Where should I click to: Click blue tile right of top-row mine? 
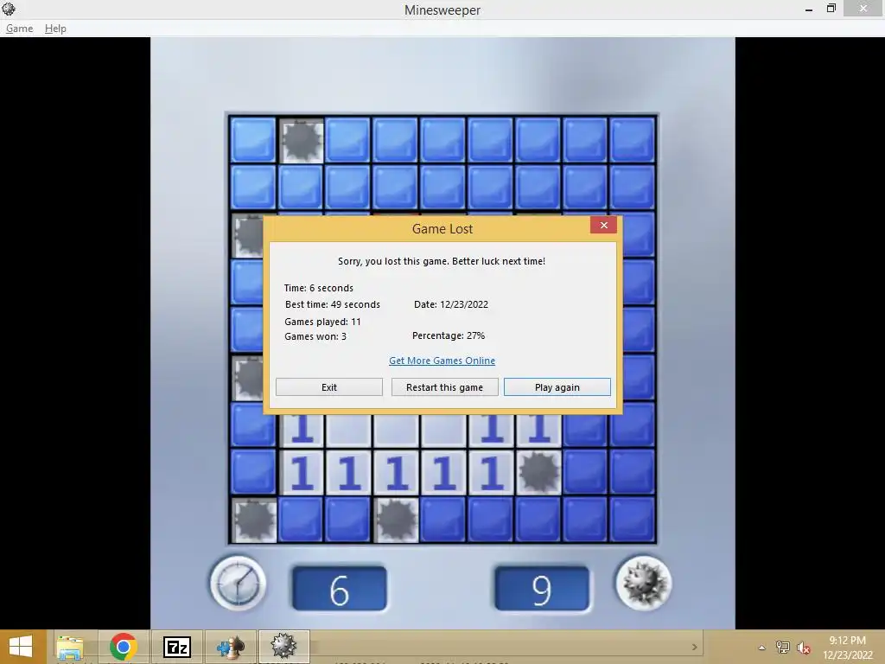(349, 140)
